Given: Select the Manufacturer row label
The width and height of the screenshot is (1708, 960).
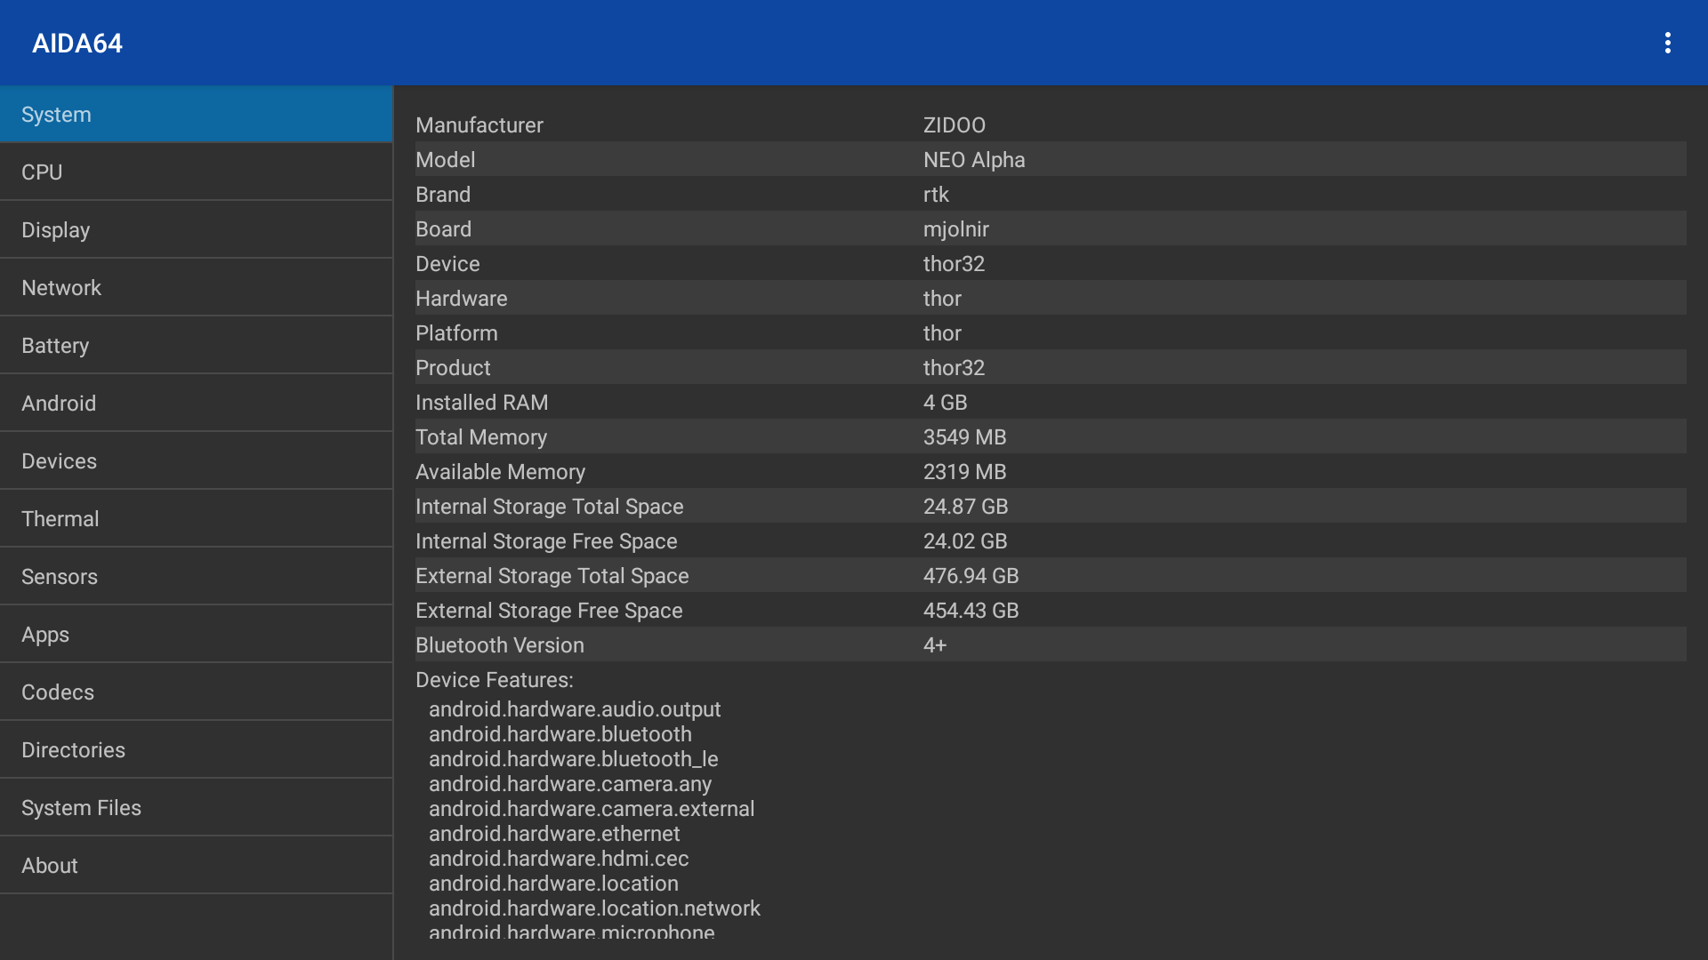Looking at the screenshot, I should tap(479, 125).
